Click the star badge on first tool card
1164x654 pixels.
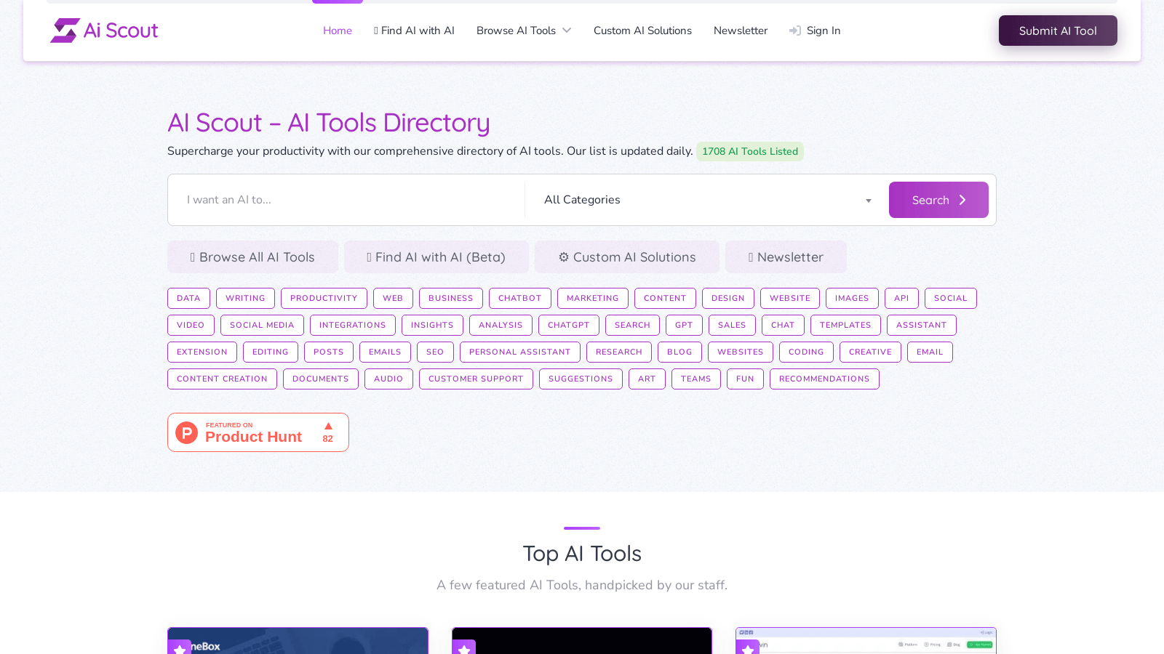tap(180, 647)
